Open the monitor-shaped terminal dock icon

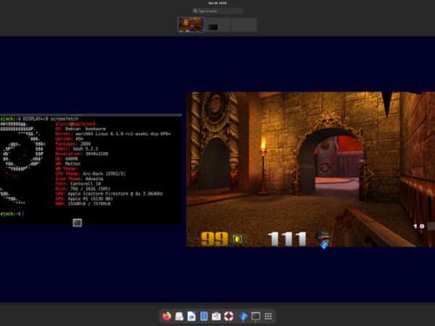(x=255, y=316)
